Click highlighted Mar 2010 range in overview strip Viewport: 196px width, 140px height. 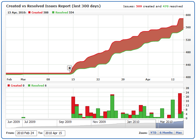point(169,124)
